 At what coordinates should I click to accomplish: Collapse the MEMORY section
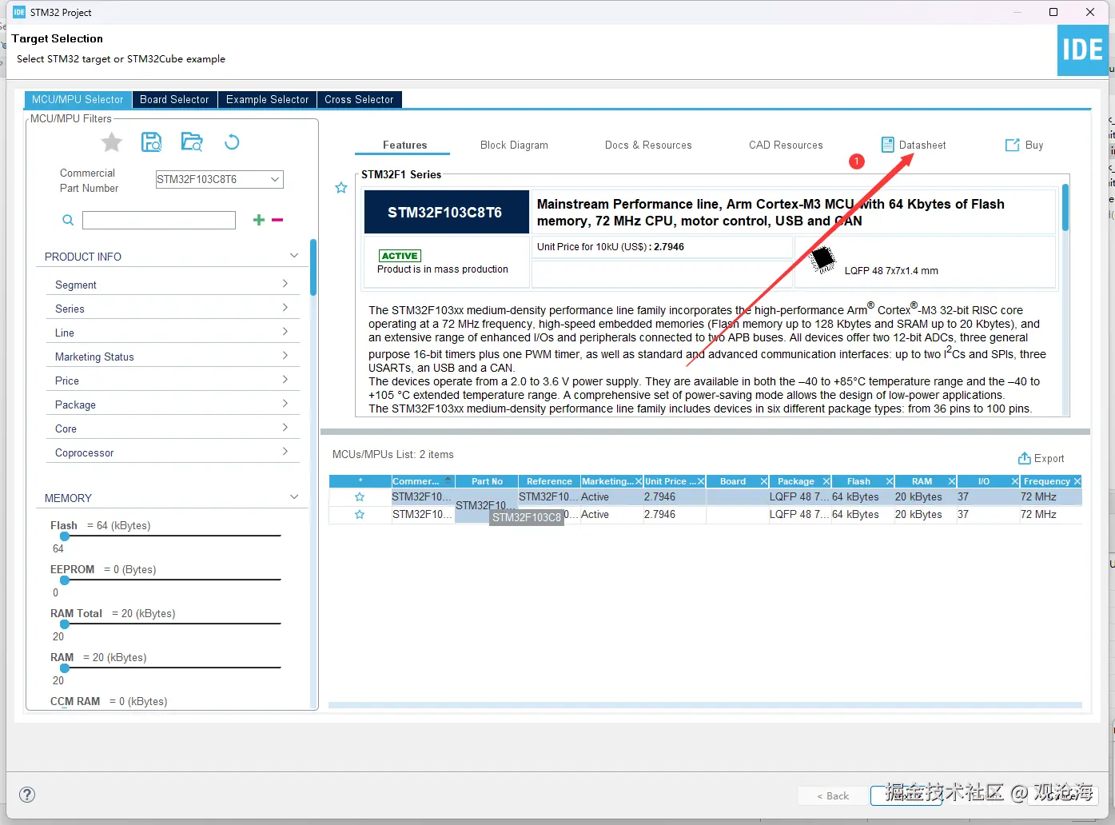pos(293,497)
